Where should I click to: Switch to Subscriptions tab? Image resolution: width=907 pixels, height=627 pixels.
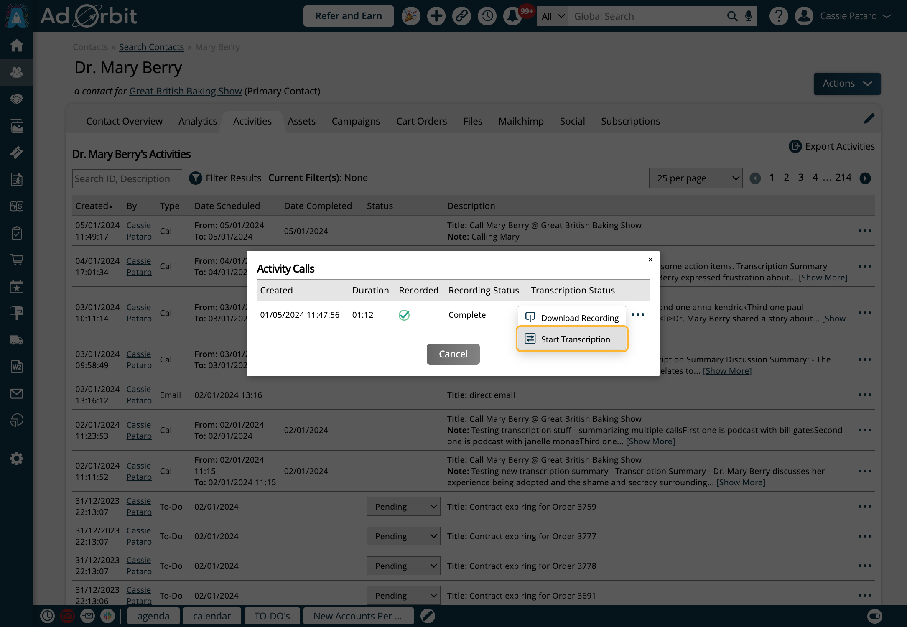click(x=630, y=121)
